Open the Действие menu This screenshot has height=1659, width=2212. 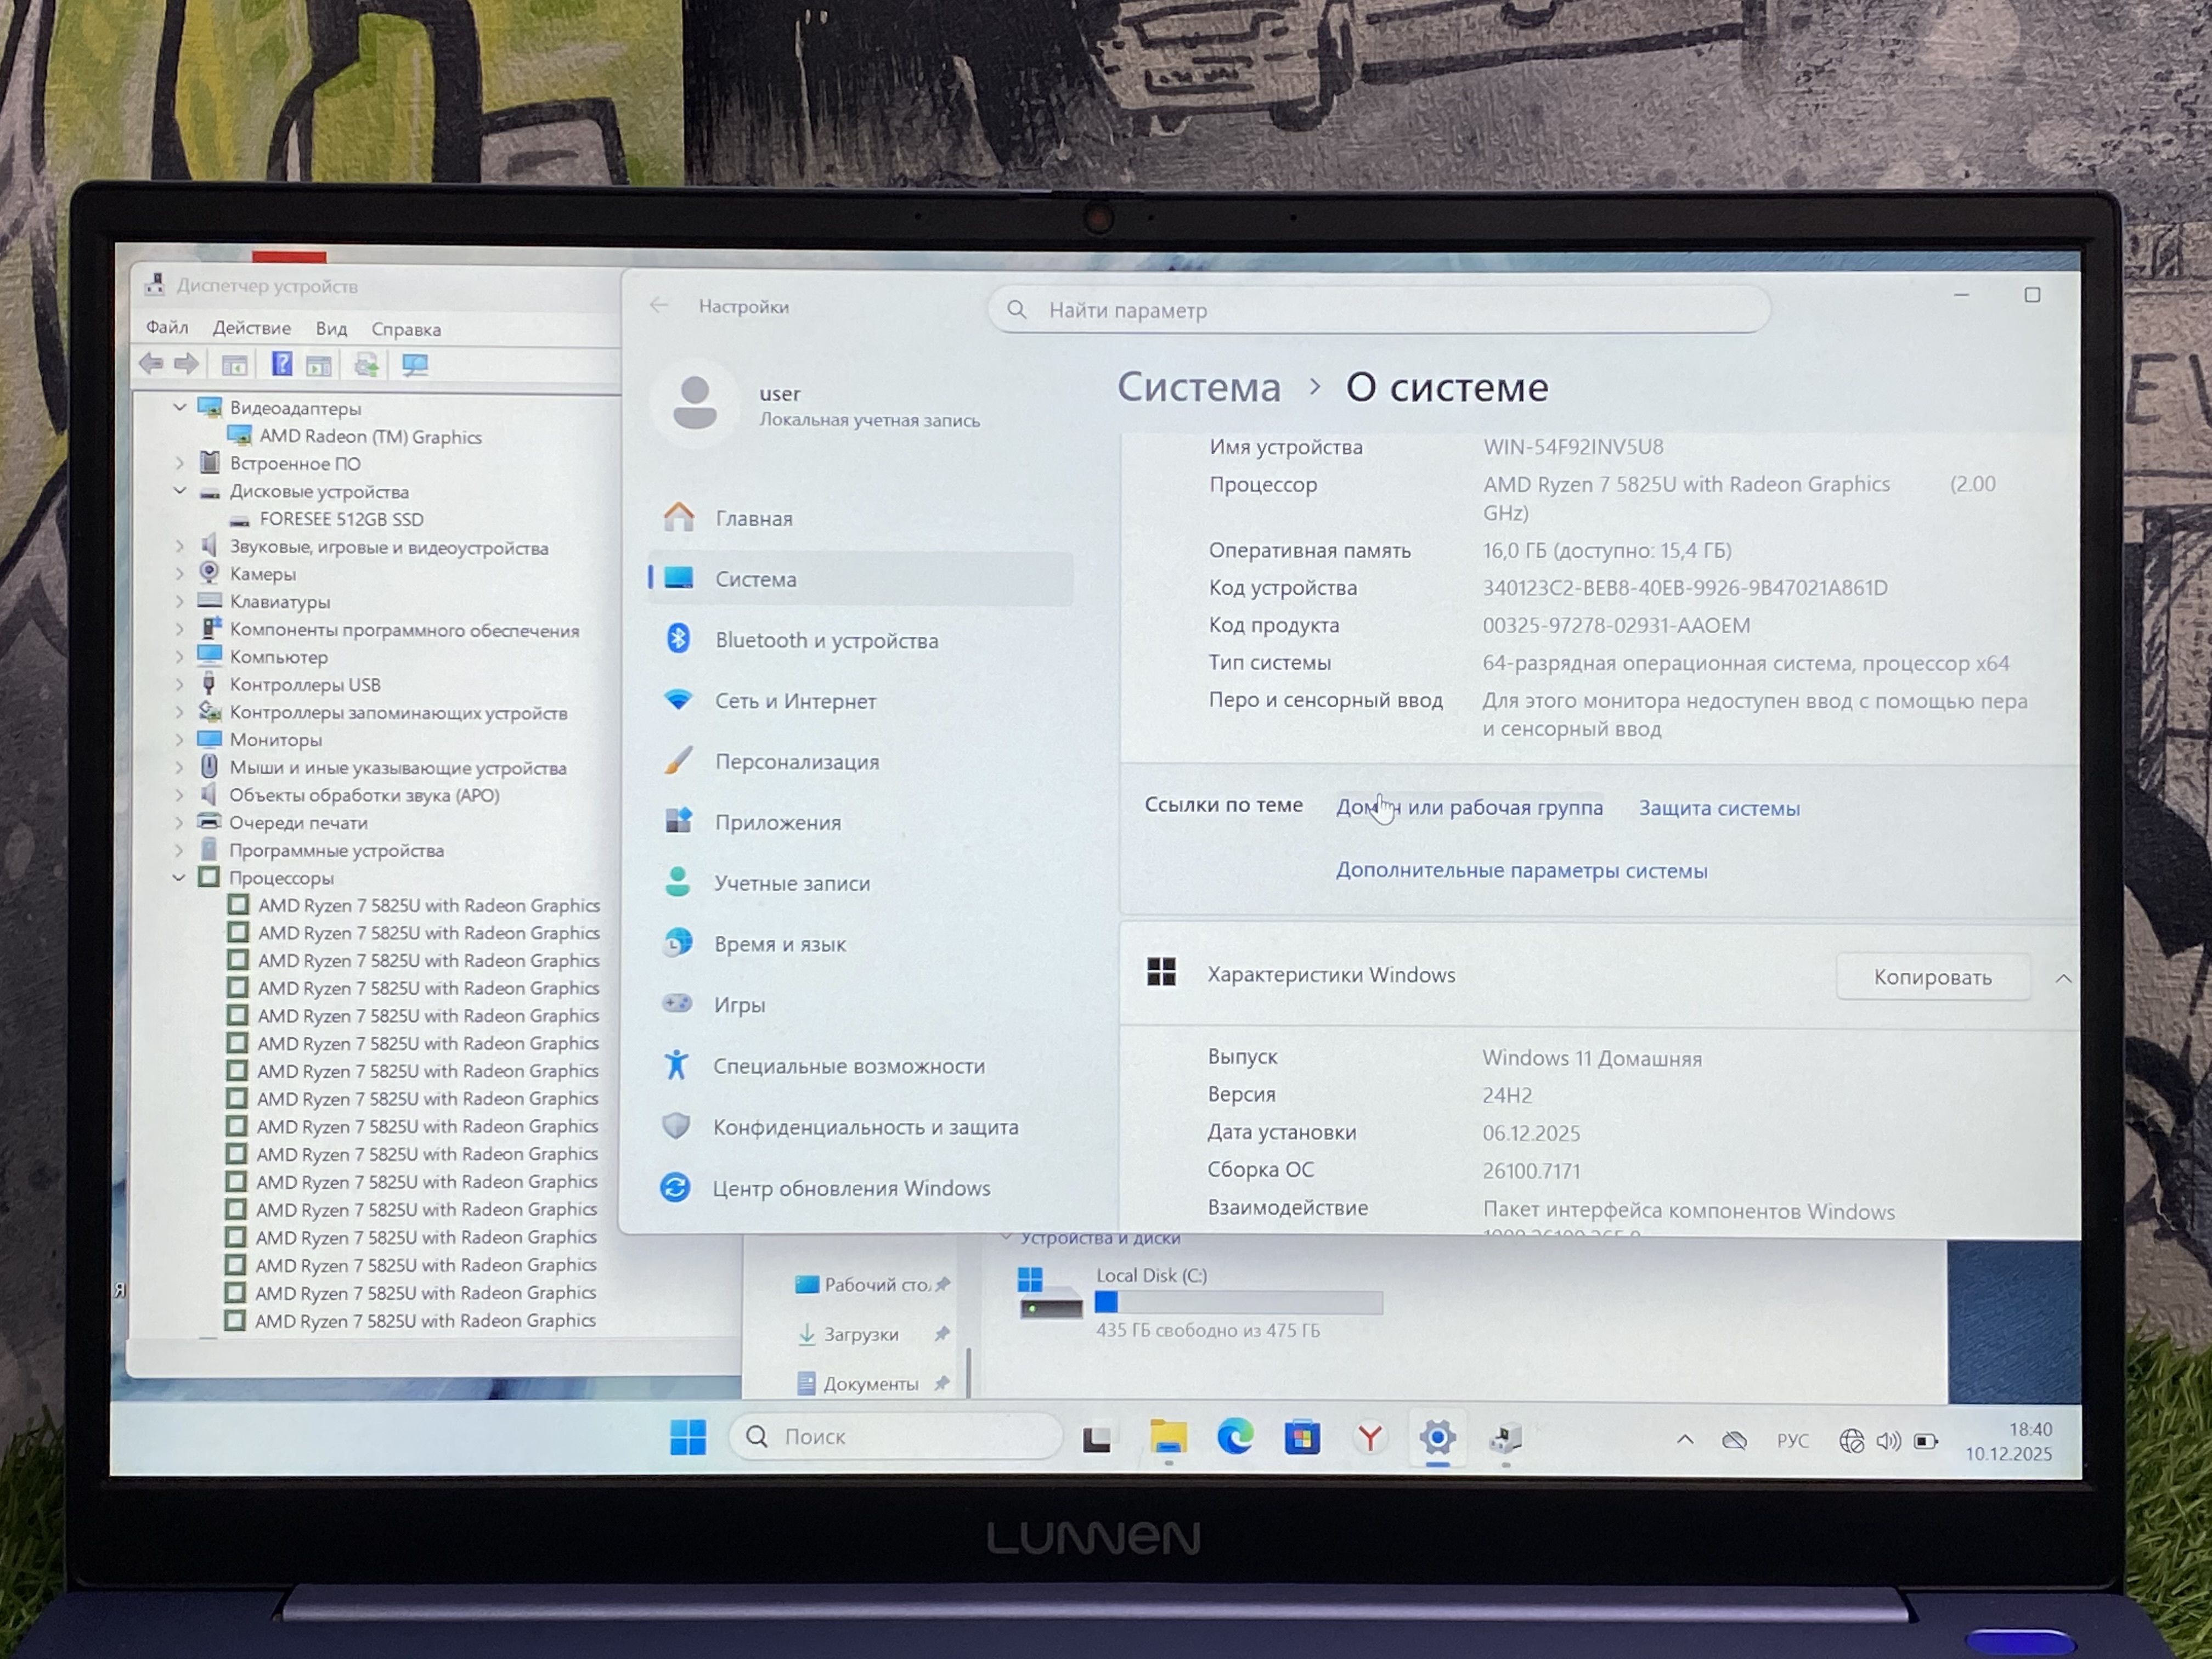(x=251, y=328)
